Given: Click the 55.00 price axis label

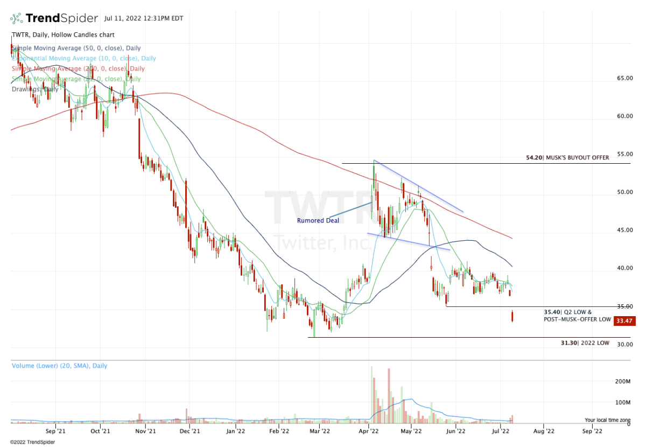Looking at the screenshot, I should coord(625,155).
